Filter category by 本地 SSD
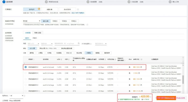Image resolution: width=188 pixels, height=102 pixels. 69,53
